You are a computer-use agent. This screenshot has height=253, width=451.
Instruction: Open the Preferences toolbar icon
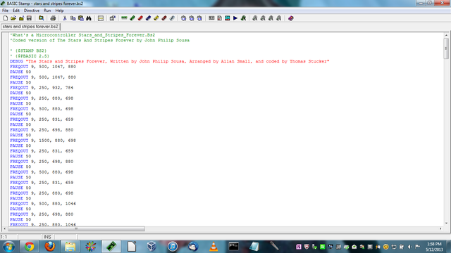(x=113, y=18)
